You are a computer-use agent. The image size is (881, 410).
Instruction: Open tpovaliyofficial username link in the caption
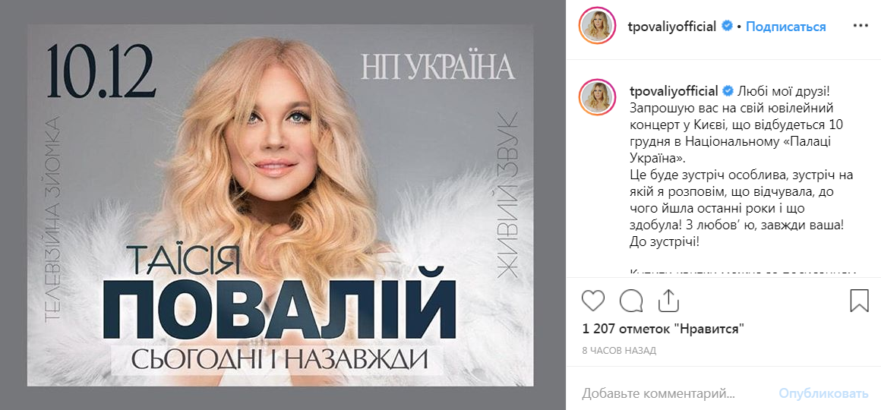click(672, 91)
